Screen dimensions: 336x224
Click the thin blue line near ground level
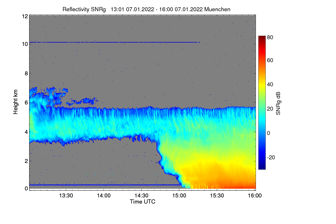click(105, 185)
